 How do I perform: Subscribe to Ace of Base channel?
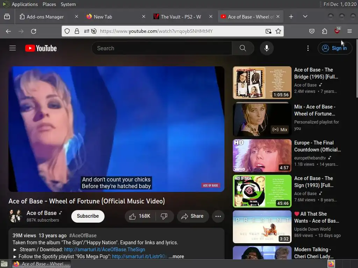click(88, 216)
